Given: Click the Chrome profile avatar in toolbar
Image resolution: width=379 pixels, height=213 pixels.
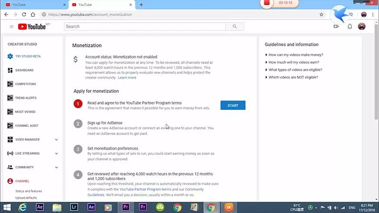Looking at the screenshot, I should (363, 15).
